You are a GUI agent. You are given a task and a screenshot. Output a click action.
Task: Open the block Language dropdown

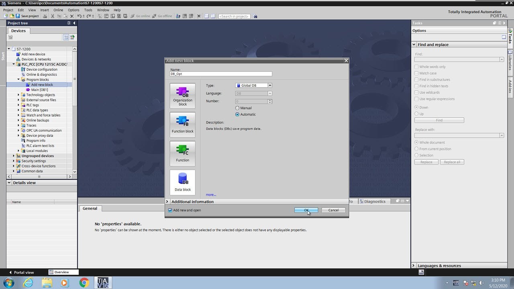pyautogui.click(x=270, y=93)
